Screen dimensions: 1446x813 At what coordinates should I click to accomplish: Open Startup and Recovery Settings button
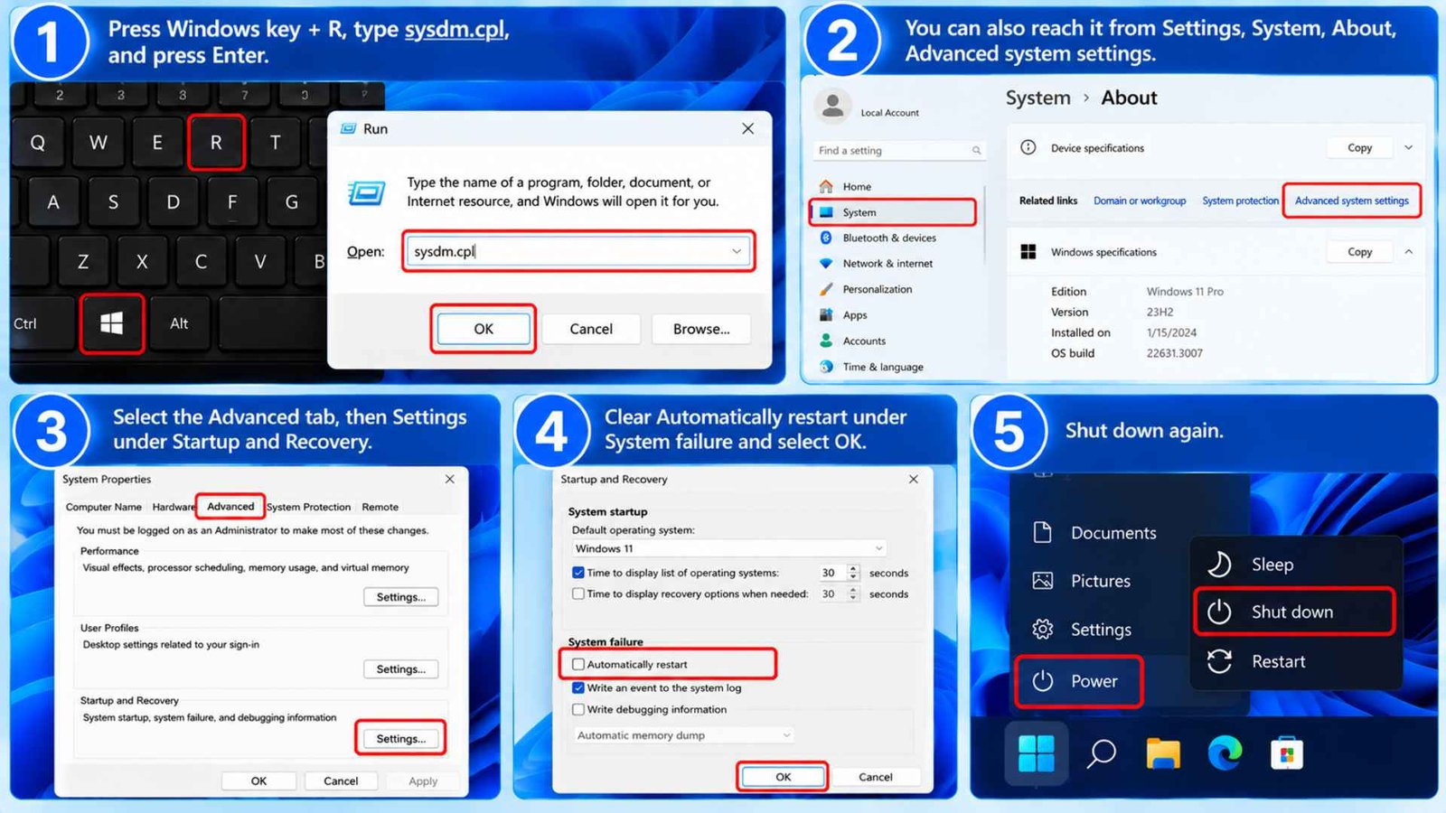pyautogui.click(x=400, y=739)
